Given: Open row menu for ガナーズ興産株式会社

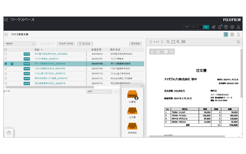Looking at the screenshot, I should pyautogui.click(x=86, y=64).
